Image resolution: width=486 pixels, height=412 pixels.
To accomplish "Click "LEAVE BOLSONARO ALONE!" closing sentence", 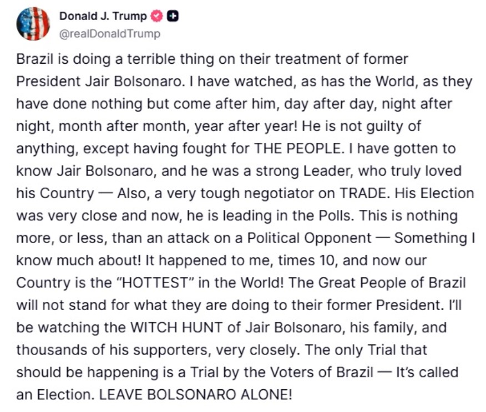I will coord(195,395).
